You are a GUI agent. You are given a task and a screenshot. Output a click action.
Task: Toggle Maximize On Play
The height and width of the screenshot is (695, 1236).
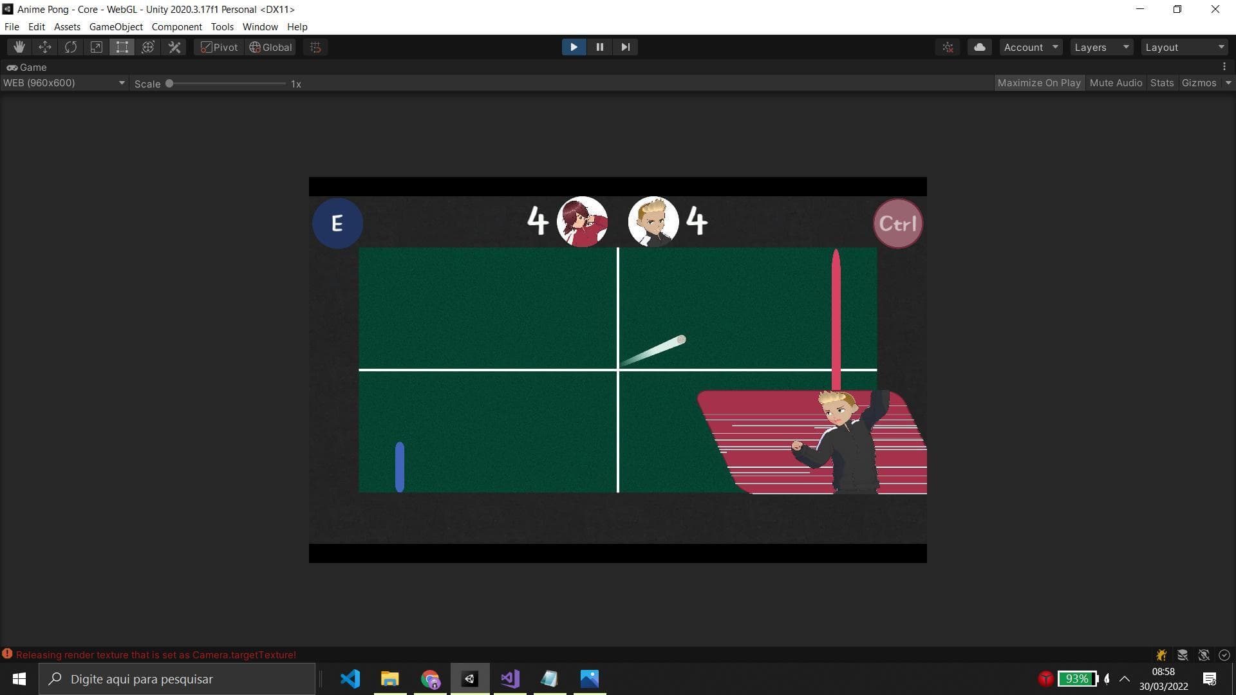[1038, 83]
